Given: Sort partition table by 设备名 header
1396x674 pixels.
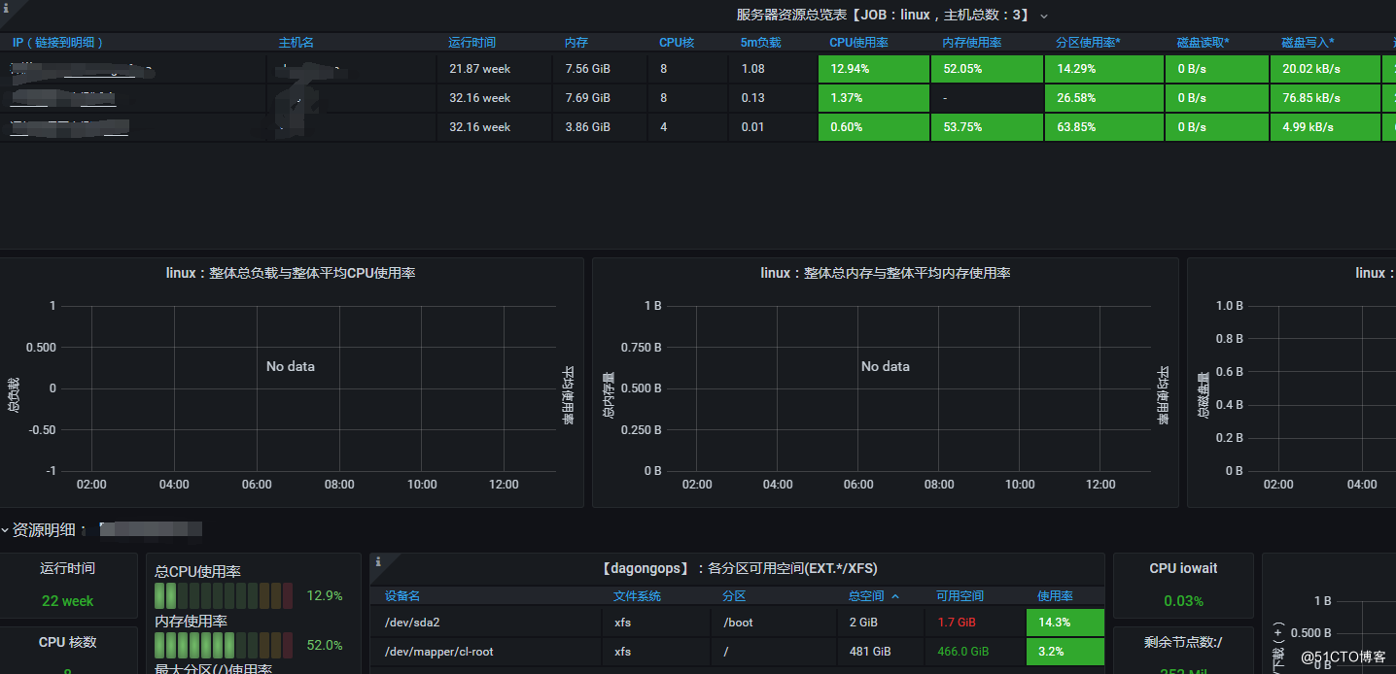Looking at the screenshot, I should click(402, 596).
